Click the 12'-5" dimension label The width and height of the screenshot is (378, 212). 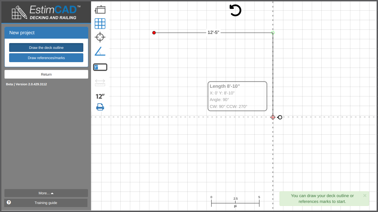click(213, 33)
